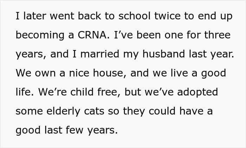Click the word "three" in the text
Screen dimensions: 246x148
tap(216, 36)
